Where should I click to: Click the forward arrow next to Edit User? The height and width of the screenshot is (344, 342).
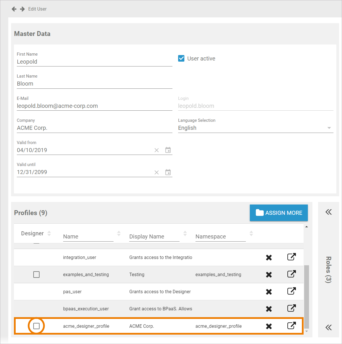coord(22,9)
